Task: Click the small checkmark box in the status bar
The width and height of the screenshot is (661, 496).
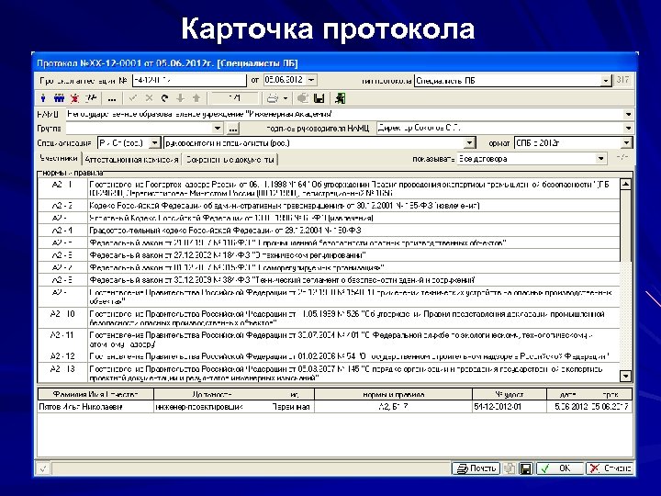Action: click(43, 468)
